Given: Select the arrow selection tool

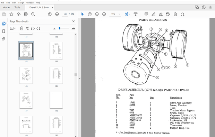Looking at the screenshot, I should tap(82, 14).
